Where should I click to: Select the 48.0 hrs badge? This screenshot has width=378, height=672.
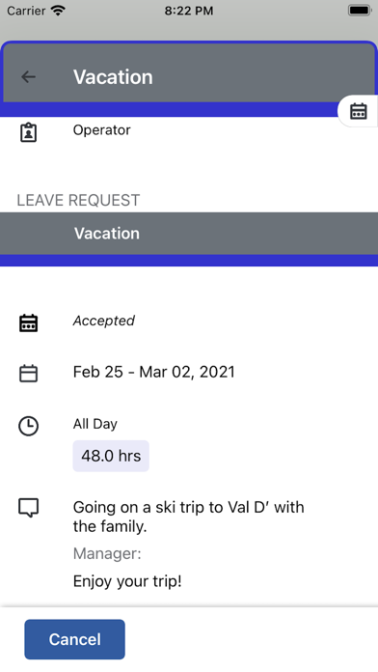pos(111,456)
